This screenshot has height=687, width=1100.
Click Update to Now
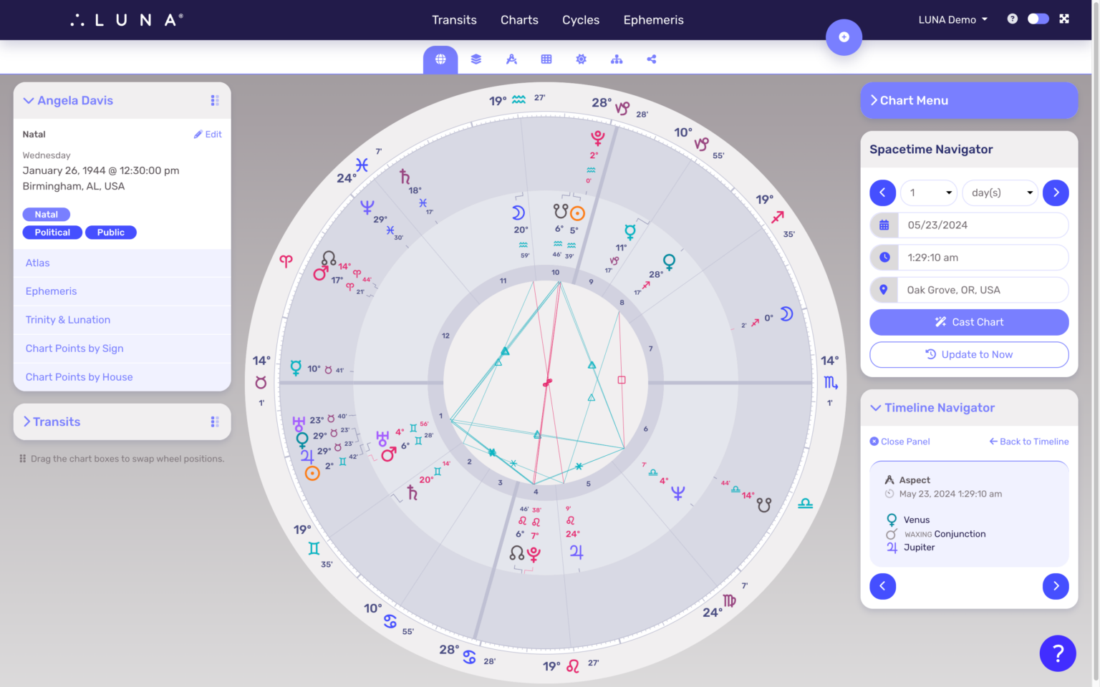click(x=968, y=354)
